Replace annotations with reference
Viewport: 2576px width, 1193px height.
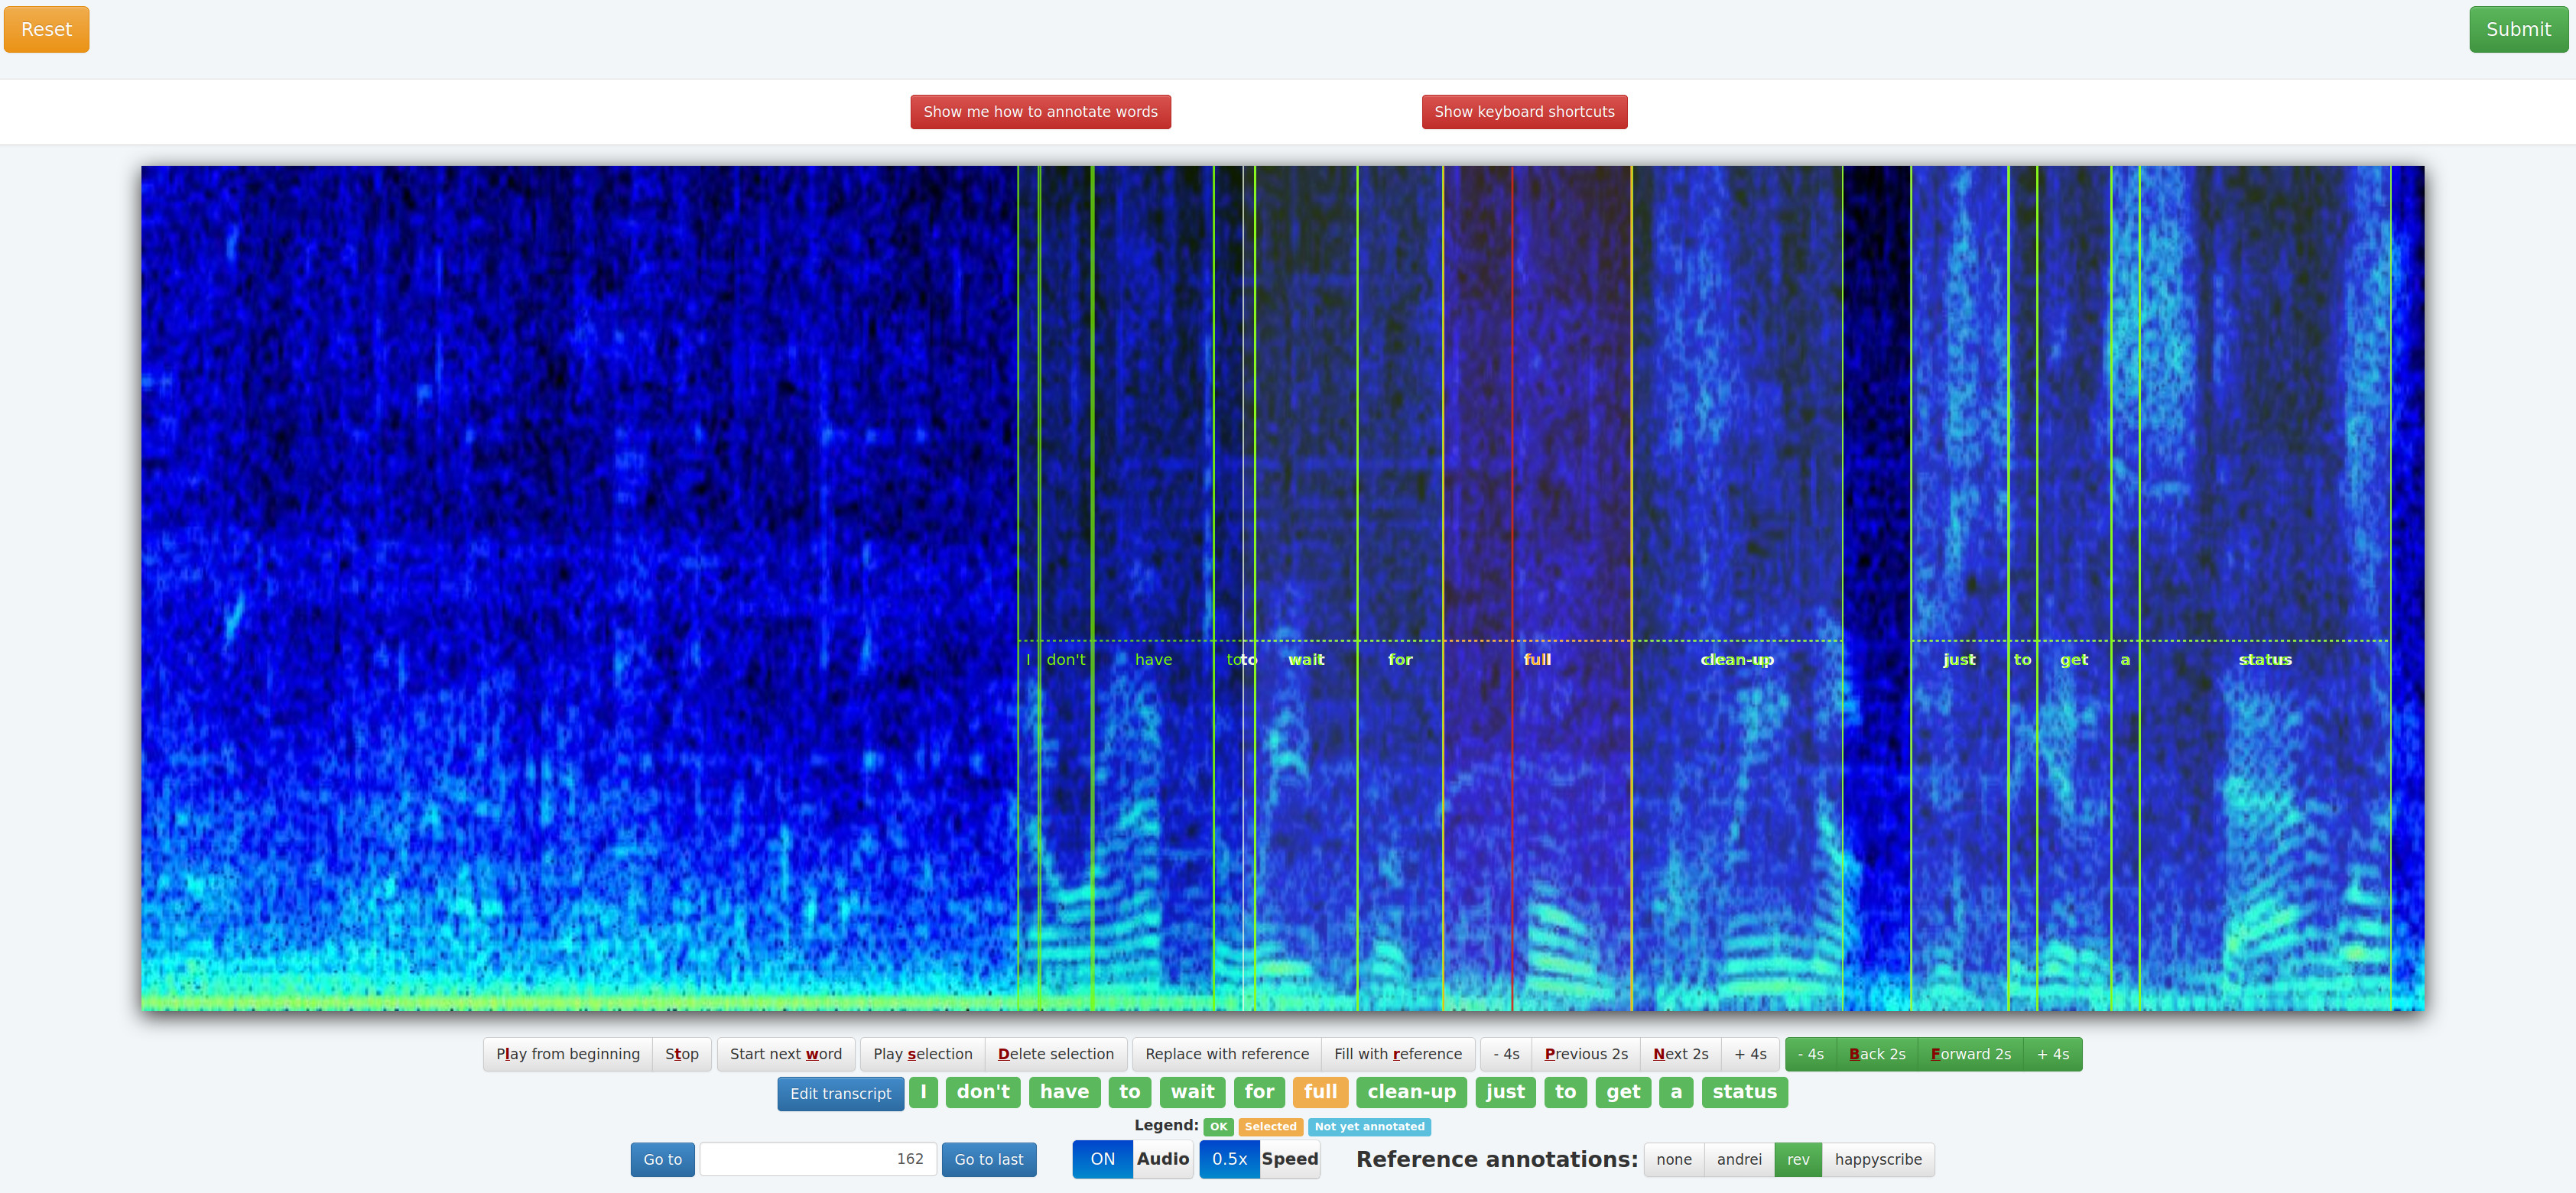click(x=1226, y=1054)
